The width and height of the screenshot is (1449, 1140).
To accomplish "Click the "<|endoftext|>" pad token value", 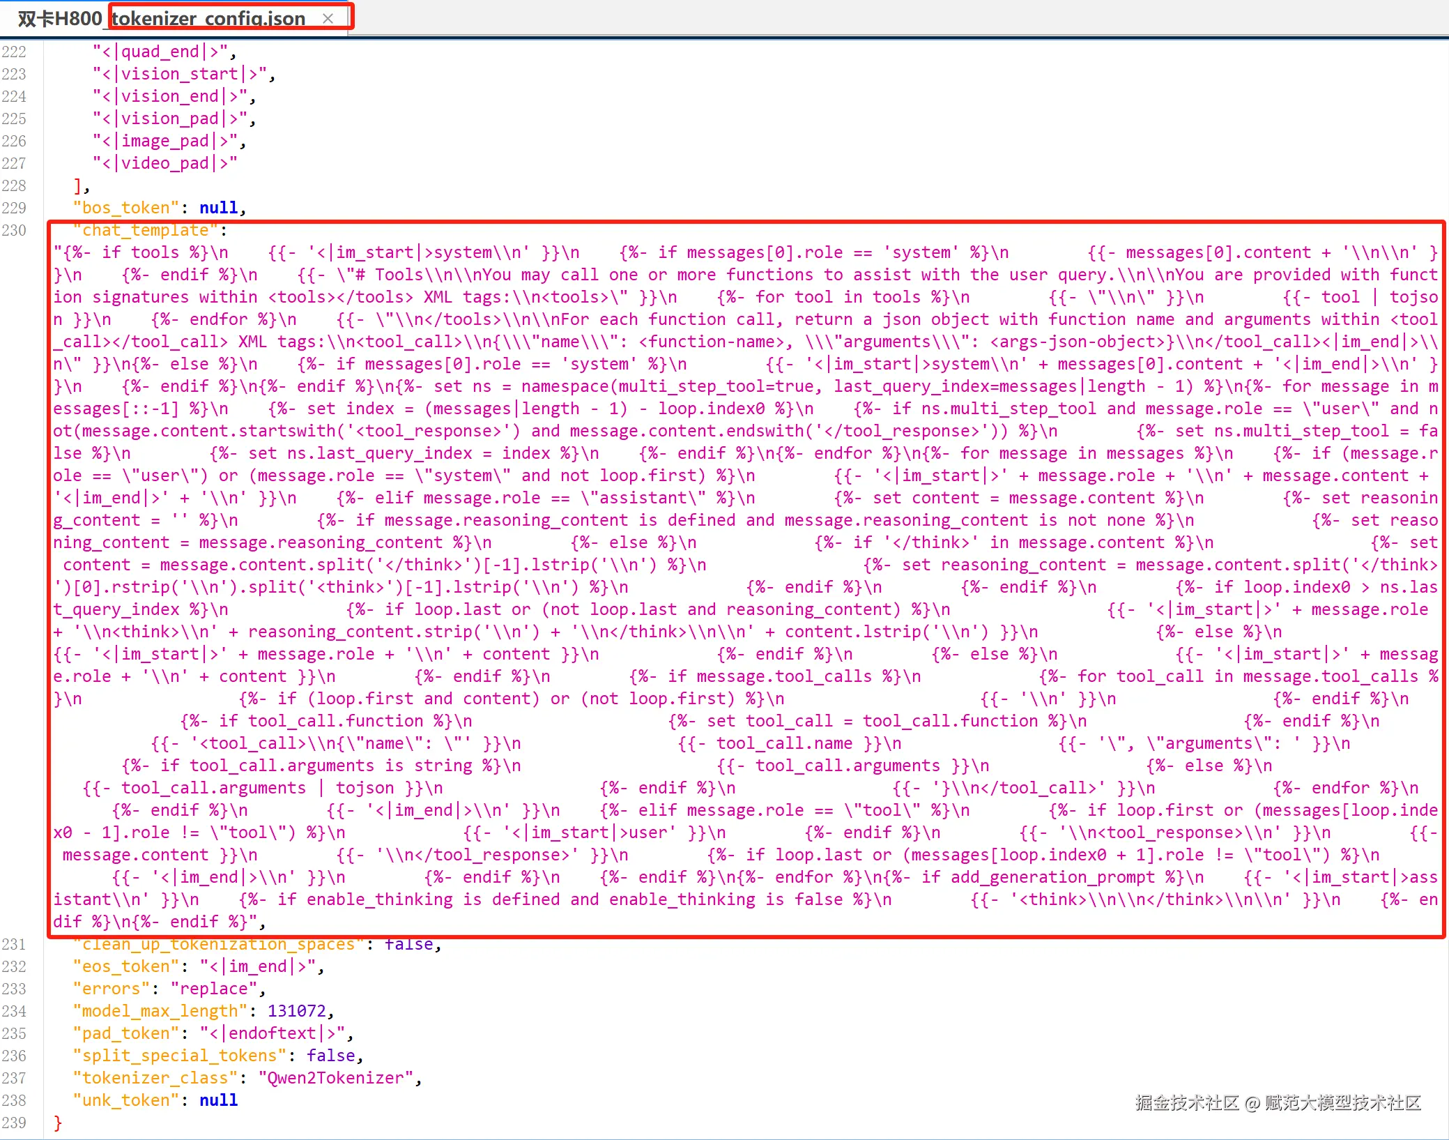I will point(272,1033).
